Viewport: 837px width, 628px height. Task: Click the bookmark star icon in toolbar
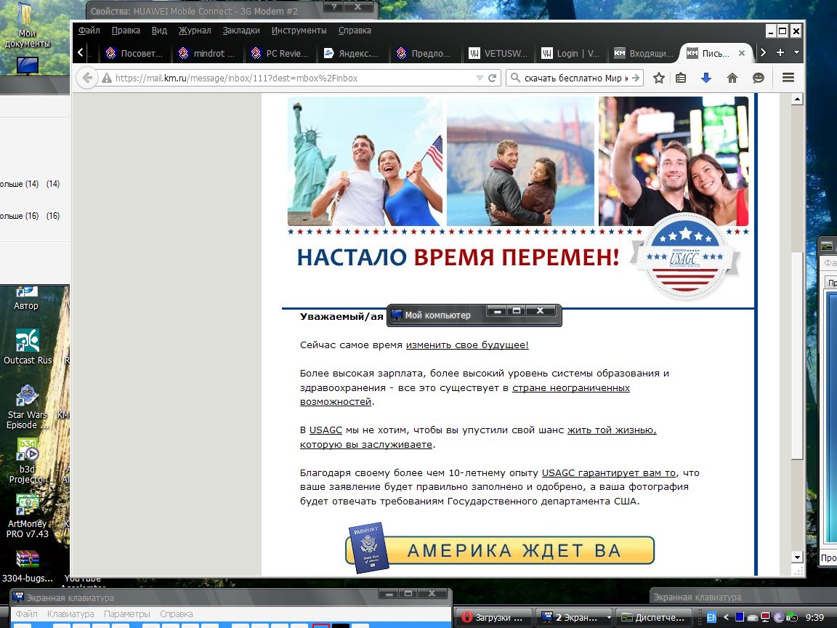coord(659,78)
